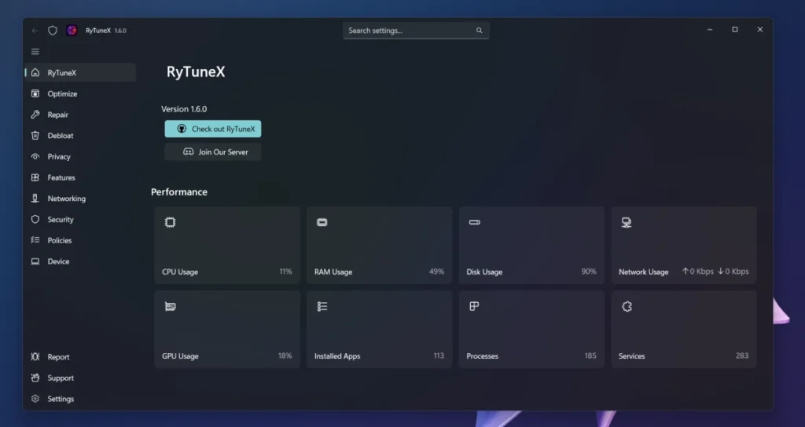Open the RAM Usage card
Viewport: 805px width, 427px height.
point(380,246)
